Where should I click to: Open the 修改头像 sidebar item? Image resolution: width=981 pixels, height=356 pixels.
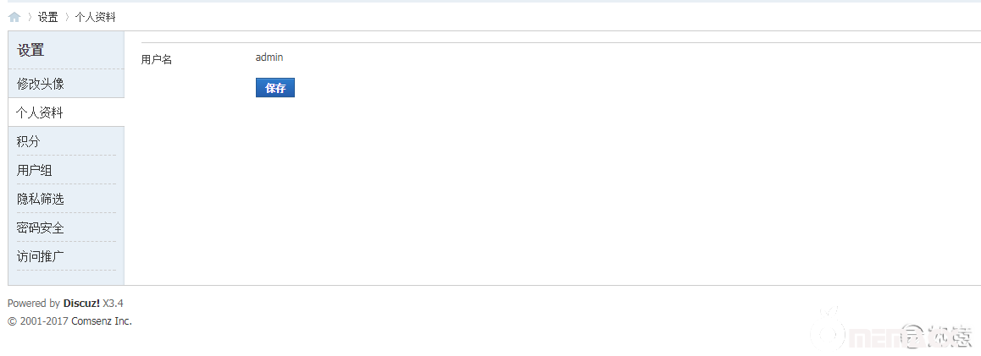pyautogui.click(x=41, y=84)
